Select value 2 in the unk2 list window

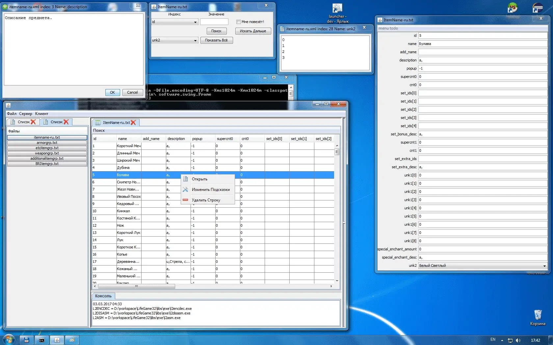[325, 52]
